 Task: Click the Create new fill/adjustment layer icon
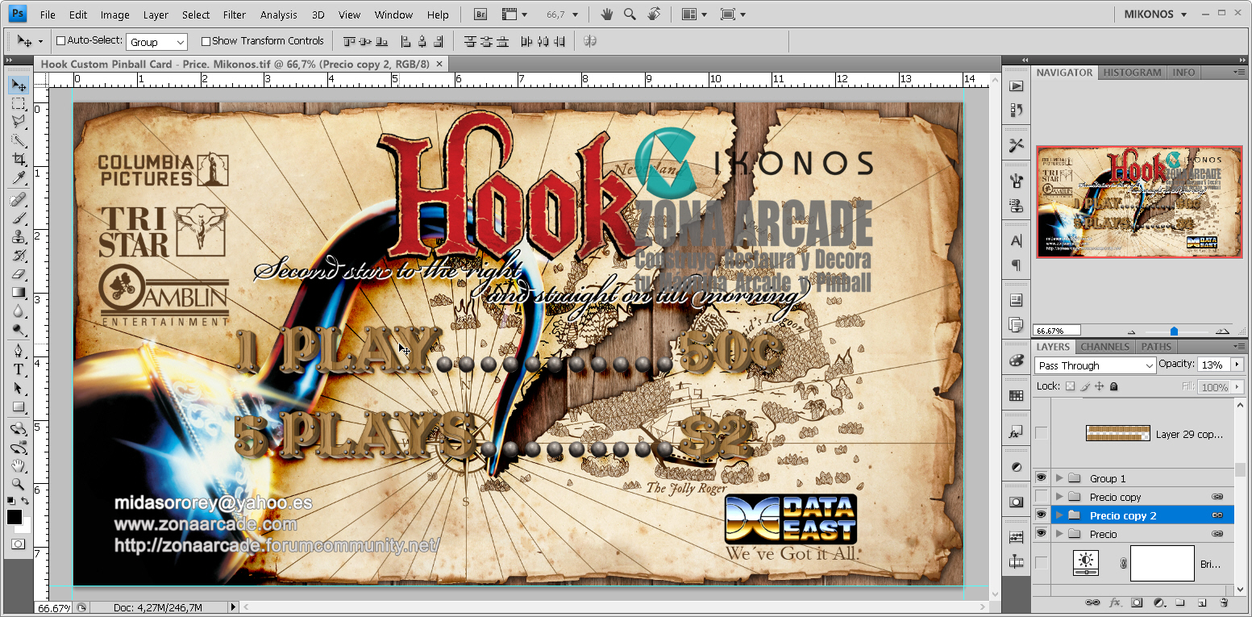(1158, 602)
